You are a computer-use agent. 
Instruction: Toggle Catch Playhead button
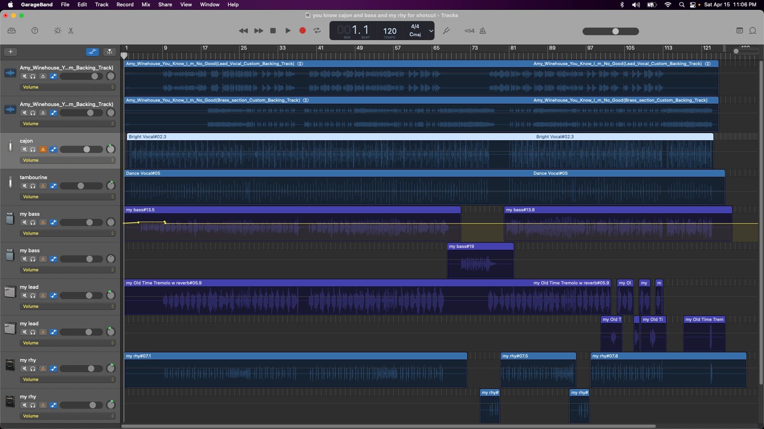109,52
